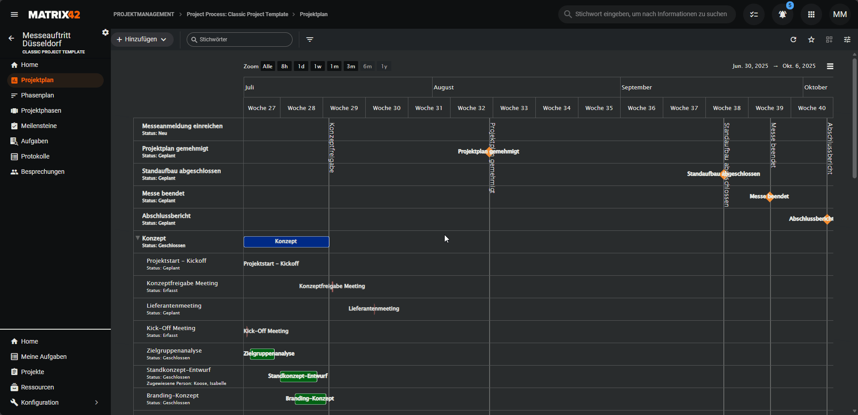Go to Phasenplan in the sidebar
Screen dimensions: 858x415
pyautogui.click(x=37, y=95)
